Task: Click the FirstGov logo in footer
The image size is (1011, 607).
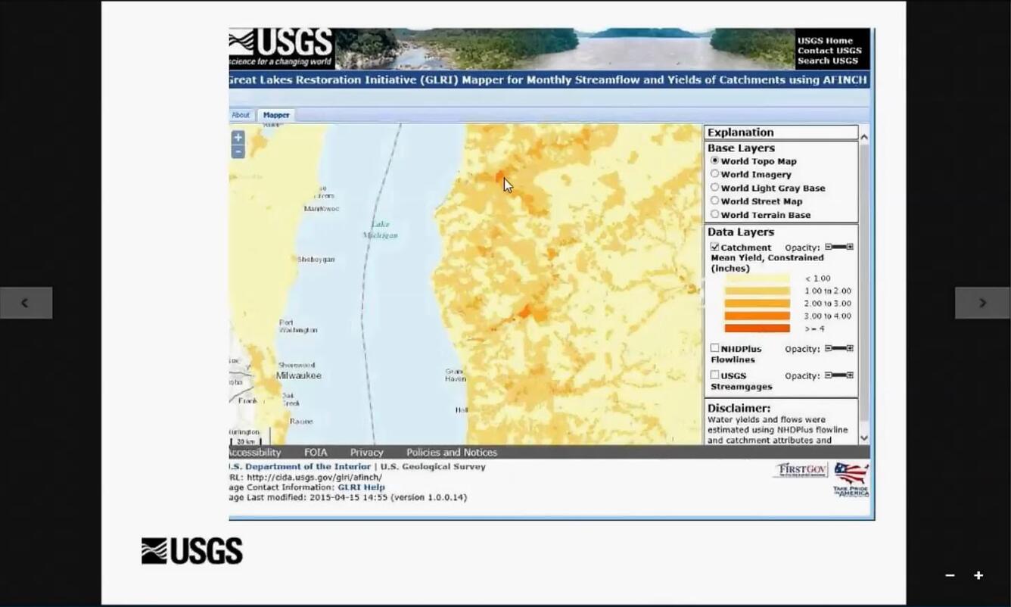Action: click(x=801, y=470)
